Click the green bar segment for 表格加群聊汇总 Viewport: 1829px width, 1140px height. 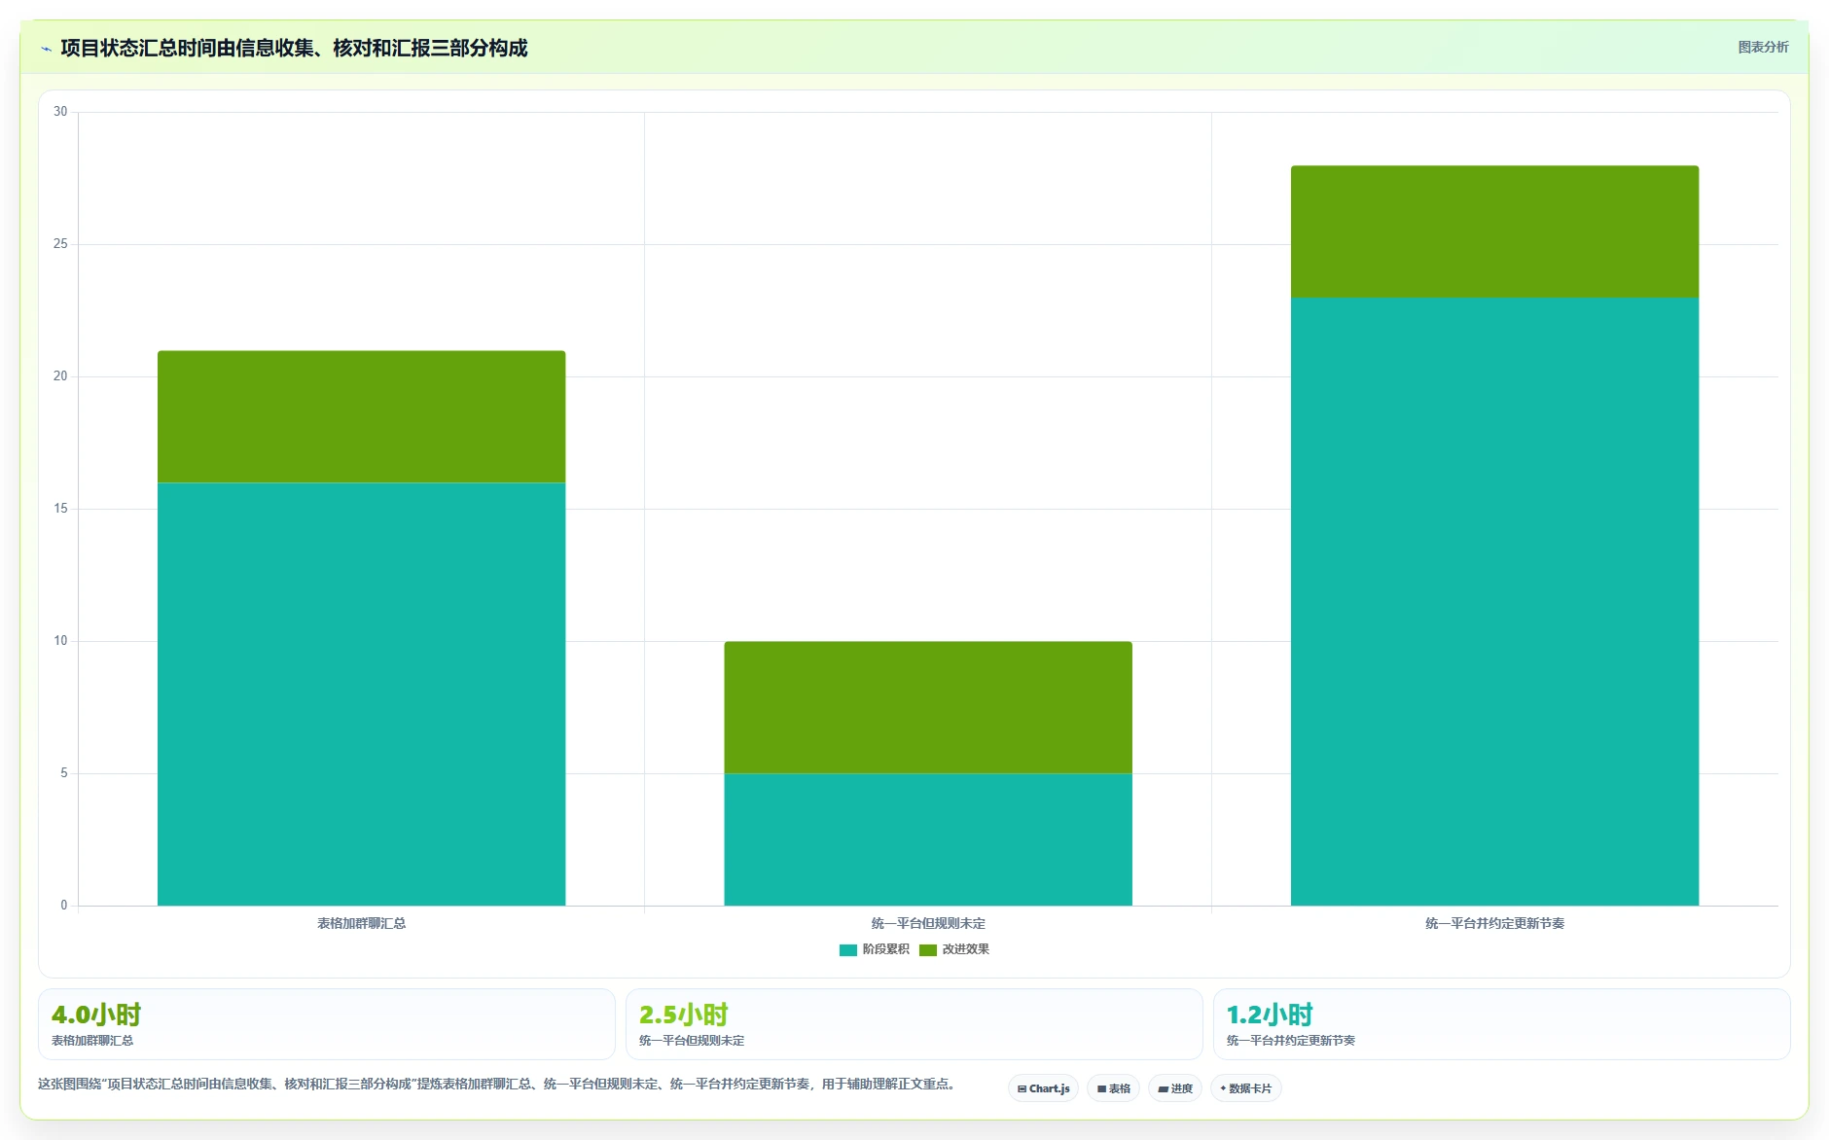click(361, 416)
